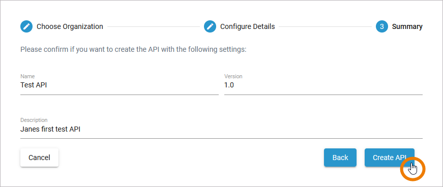Image resolution: width=443 pixels, height=187 pixels.
Task: Click the line between Configure Details and Summary
Action: coord(325,27)
